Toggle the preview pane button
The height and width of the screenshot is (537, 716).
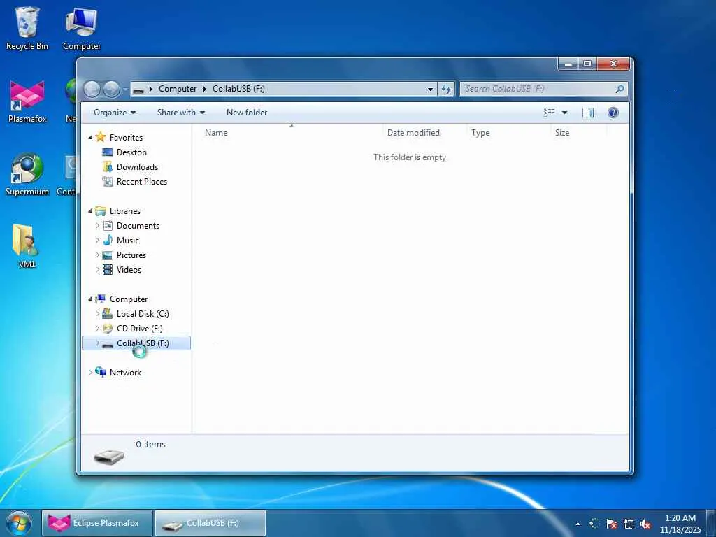587,113
